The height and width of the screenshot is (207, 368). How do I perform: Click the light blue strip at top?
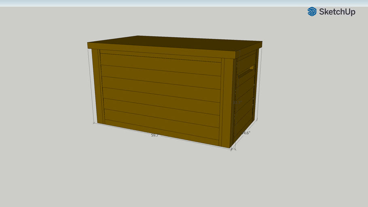click(x=184, y=3)
